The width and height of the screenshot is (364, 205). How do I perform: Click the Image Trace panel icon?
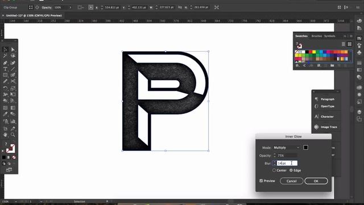click(316, 127)
